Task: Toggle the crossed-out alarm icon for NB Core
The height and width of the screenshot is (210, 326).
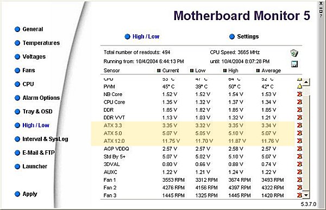Action: [x=299, y=94]
